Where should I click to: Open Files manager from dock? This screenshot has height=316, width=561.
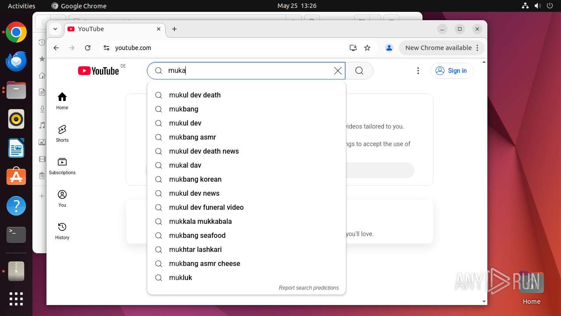click(16, 90)
